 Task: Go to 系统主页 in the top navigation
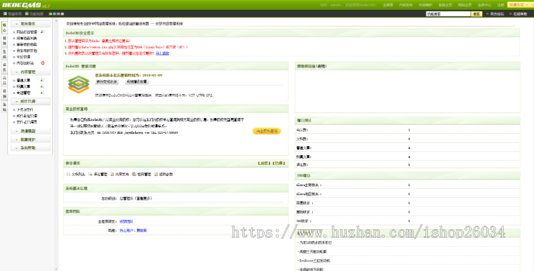445,5
